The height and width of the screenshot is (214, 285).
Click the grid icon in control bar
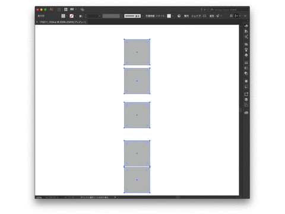pos(231,16)
